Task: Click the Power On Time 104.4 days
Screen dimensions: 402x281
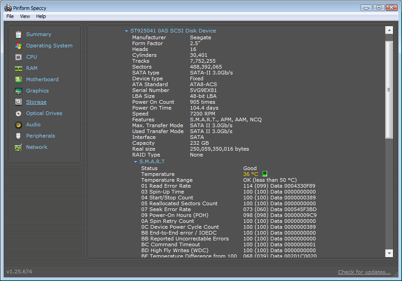Action: click(x=204, y=108)
